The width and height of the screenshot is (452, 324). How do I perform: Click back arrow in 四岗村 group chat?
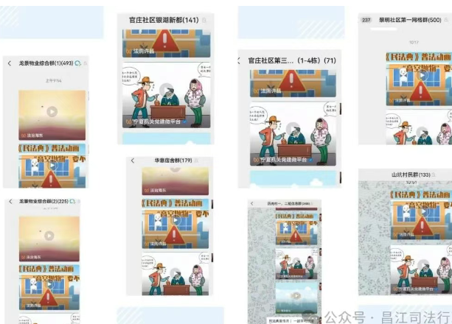[x=252, y=204]
